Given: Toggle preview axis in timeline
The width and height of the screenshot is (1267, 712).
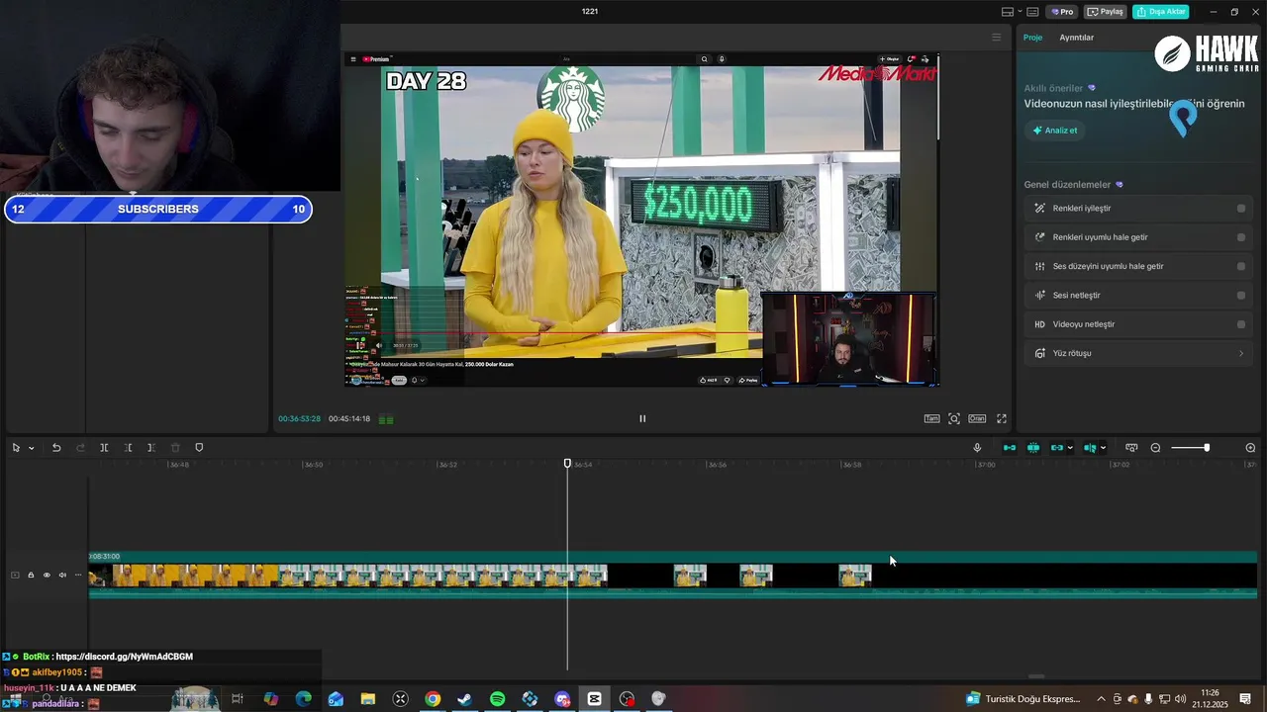Looking at the screenshot, I should tap(1090, 448).
